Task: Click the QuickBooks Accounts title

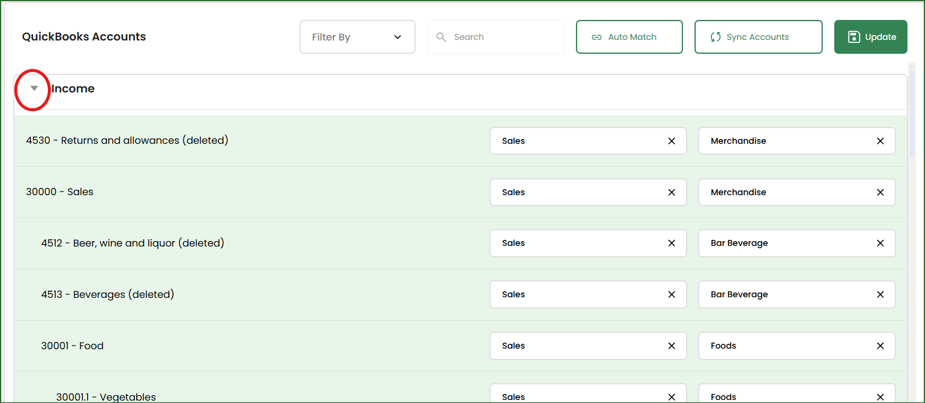Action: [84, 37]
